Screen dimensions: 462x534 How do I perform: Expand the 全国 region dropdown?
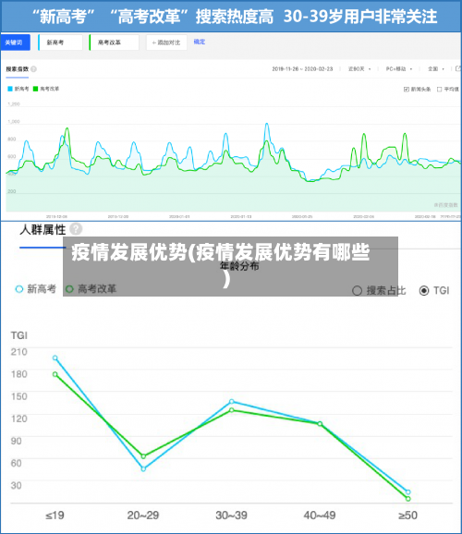[x=436, y=68]
